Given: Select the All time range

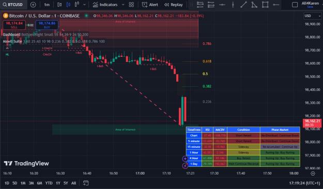Looking at the screenshot, I should (73, 183).
